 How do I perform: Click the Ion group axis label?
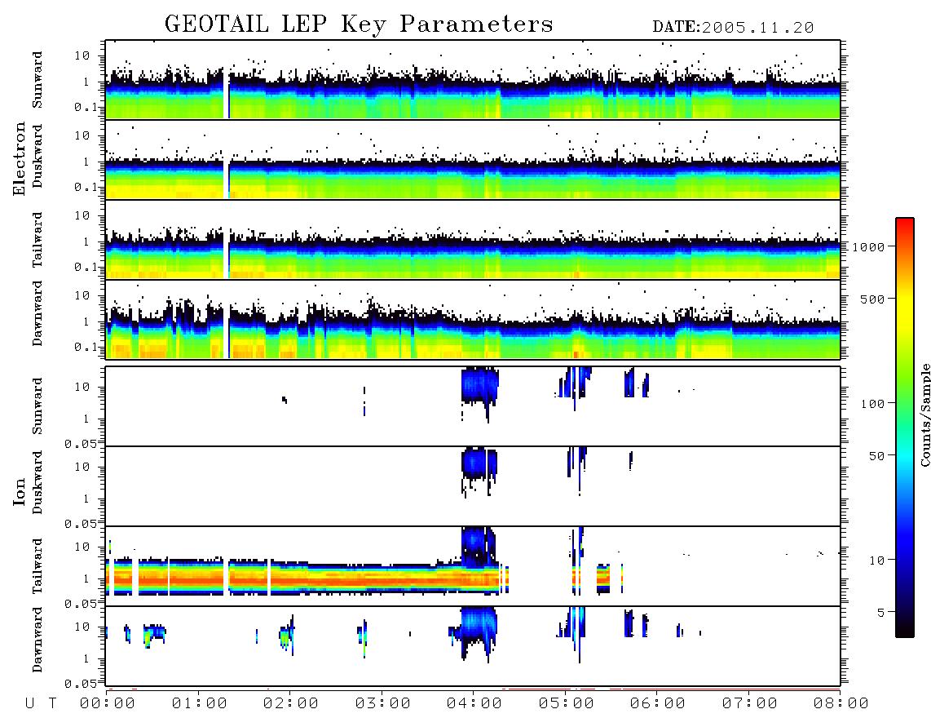coord(20,492)
